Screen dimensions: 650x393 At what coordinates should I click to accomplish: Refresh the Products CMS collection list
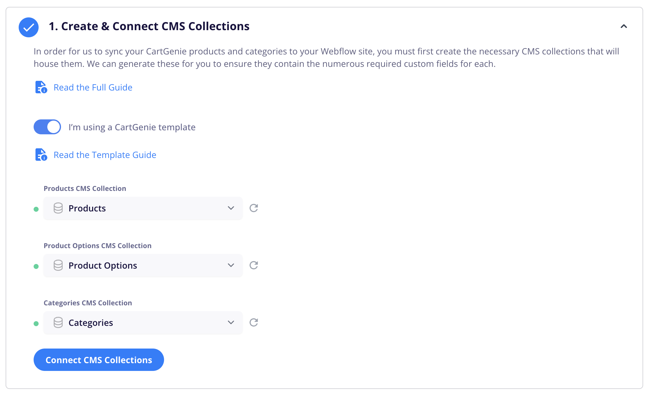point(254,208)
